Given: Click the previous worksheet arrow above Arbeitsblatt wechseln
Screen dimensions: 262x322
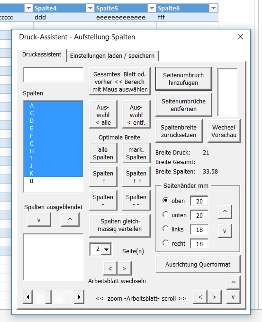Looking at the screenshot, I should point(110,269).
